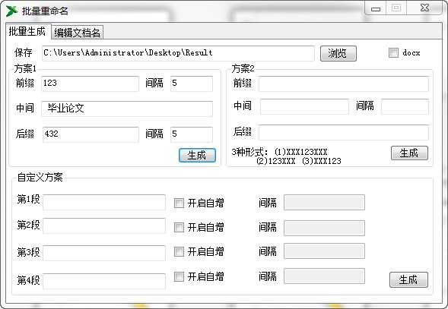Click 方案2 间隔 input field
Screen dimensions: 448x309
(405, 106)
